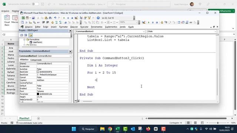The width and height of the screenshot is (237, 133).
Task: Switch to Procedure View at code window bottom
Action: [76, 101]
